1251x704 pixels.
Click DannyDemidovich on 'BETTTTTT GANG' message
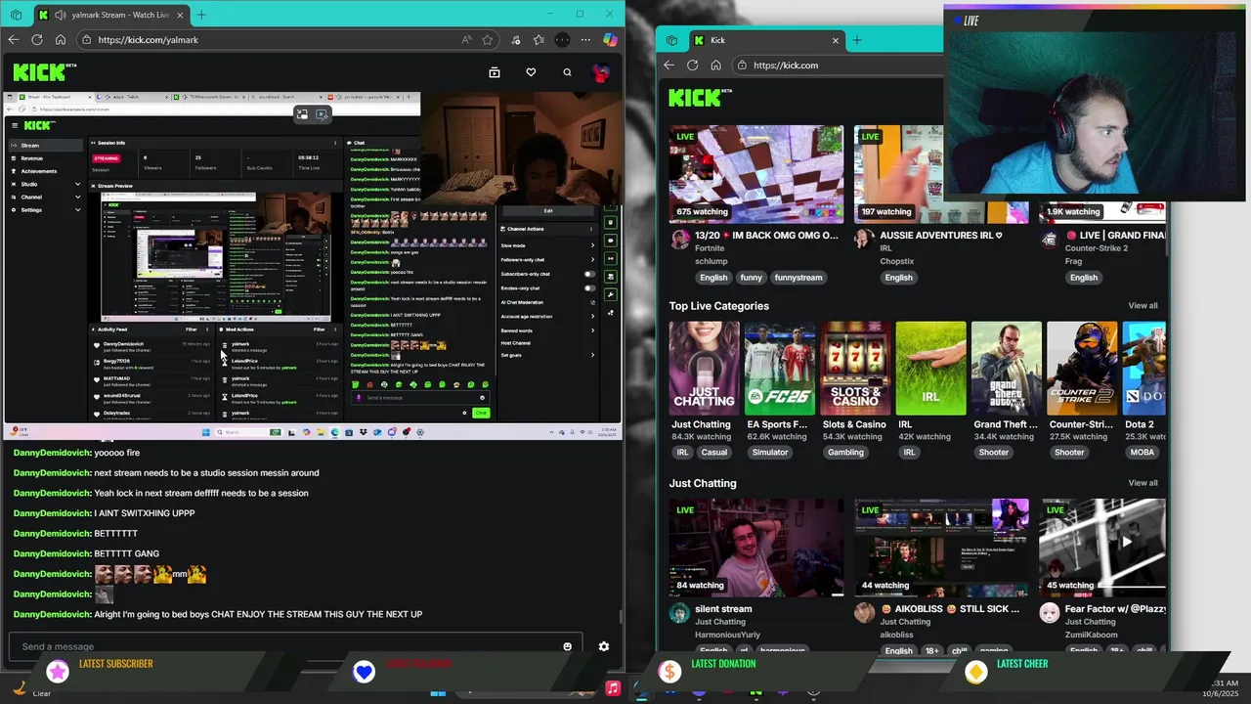click(x=52, y=553)
